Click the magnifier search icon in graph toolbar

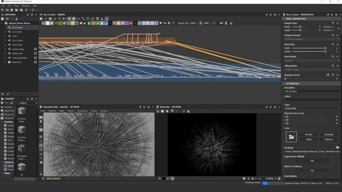click(59, 19)
